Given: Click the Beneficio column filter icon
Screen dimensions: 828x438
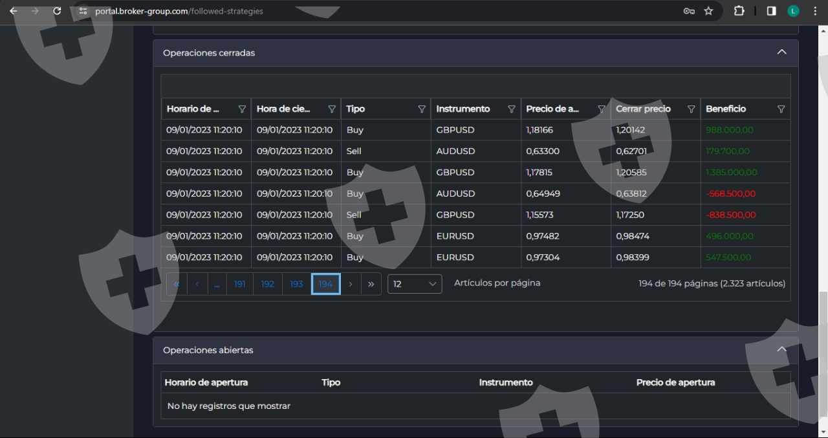Looking at the screenshot, I should tap(781, 109).
